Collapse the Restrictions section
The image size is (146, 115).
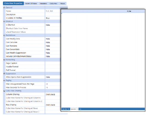pyautogui.click(x=4, y=35)
